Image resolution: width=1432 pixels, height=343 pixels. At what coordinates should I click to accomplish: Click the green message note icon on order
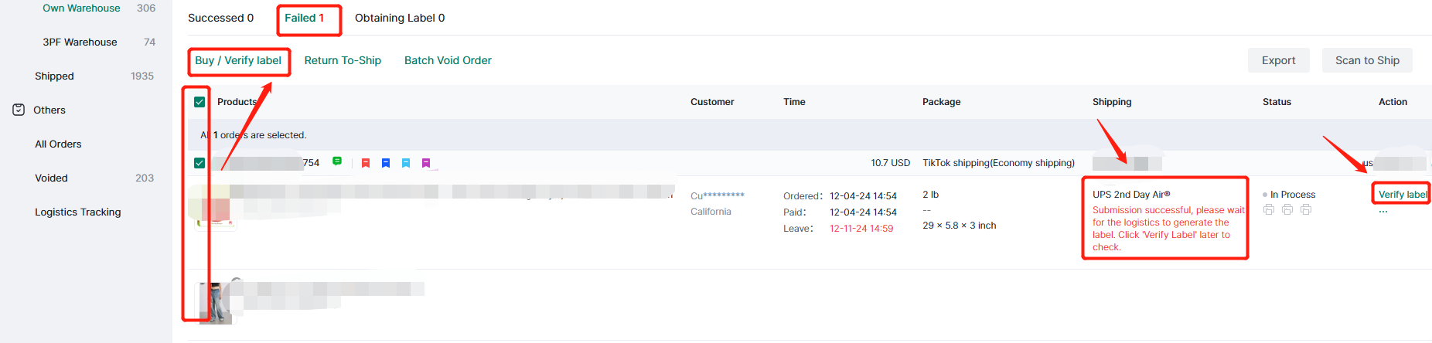pos(337,161)
